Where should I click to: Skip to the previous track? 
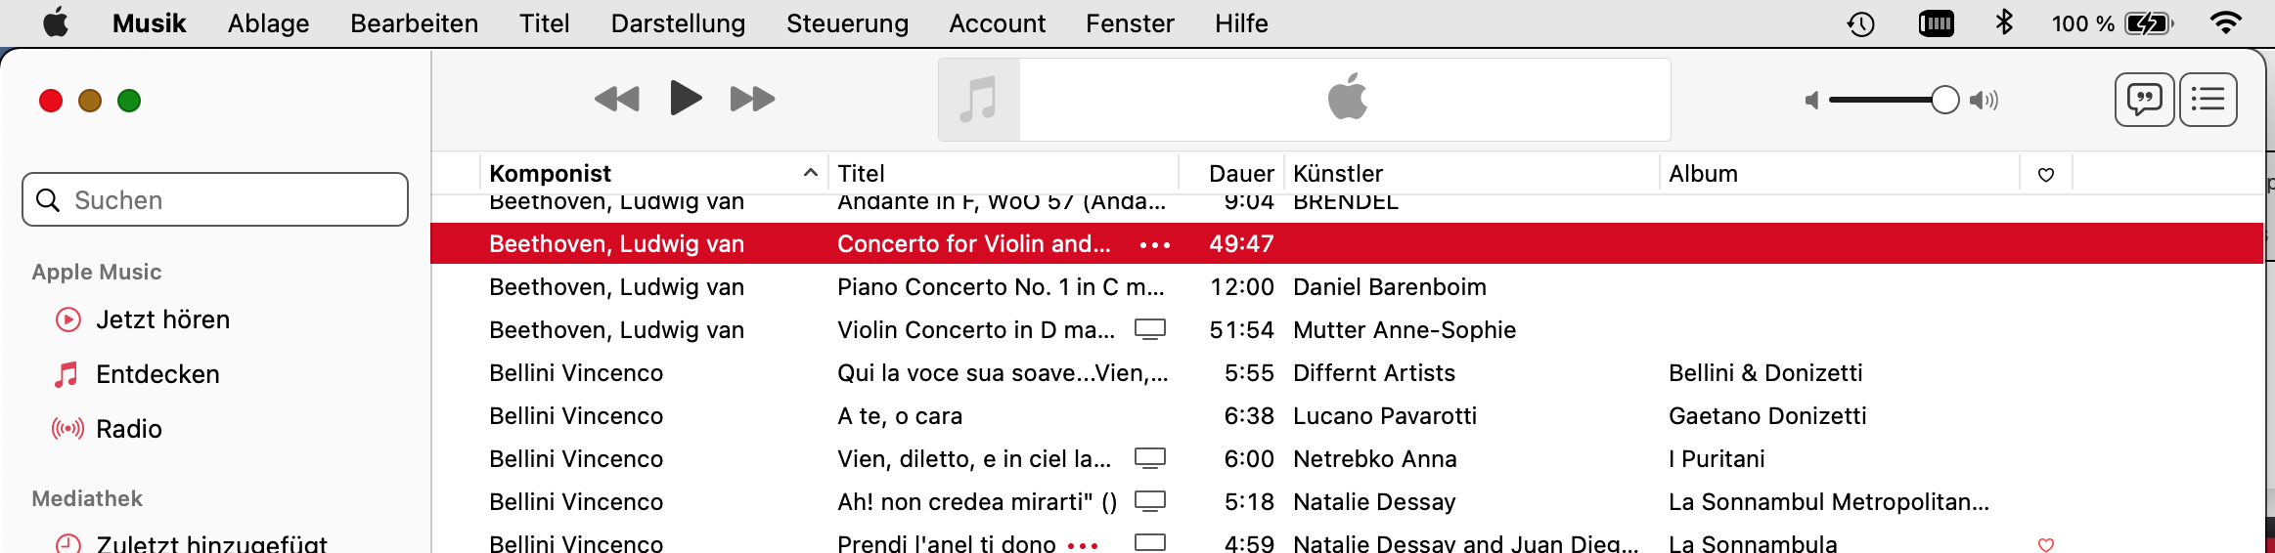pos(617,99)
